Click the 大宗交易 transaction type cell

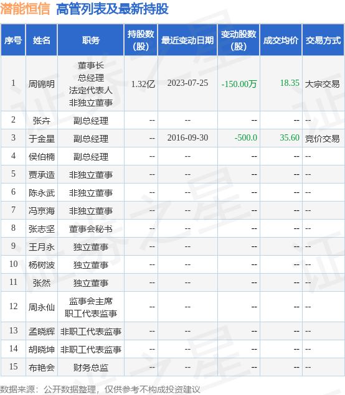click(323, 84)
